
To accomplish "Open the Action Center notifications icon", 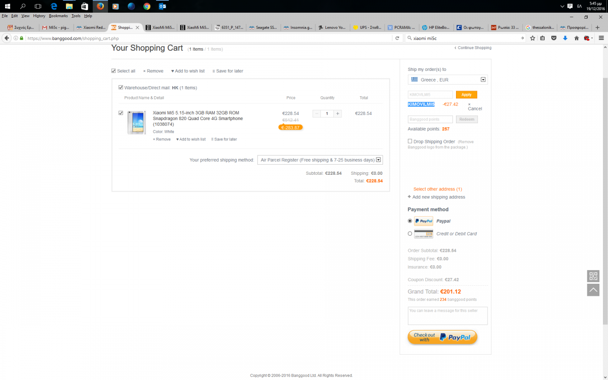I will [x=570, y=6].
